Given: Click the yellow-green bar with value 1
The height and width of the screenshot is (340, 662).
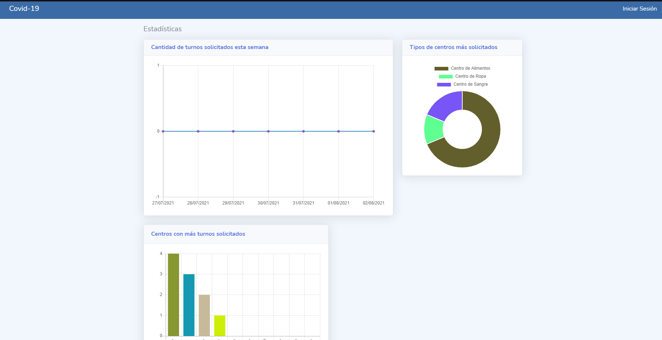Looking at the screenshot, I should (220, 325).
